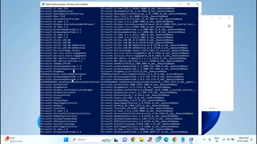The height and width of the screenshot is (144, 257).
Task: Click the Microsoft.XboxGameOverlay package name
Action: (x=57, y=11)
